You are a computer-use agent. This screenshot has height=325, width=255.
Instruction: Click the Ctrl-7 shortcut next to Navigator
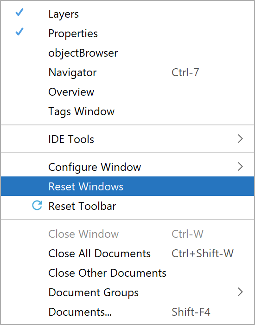[185, 72]
